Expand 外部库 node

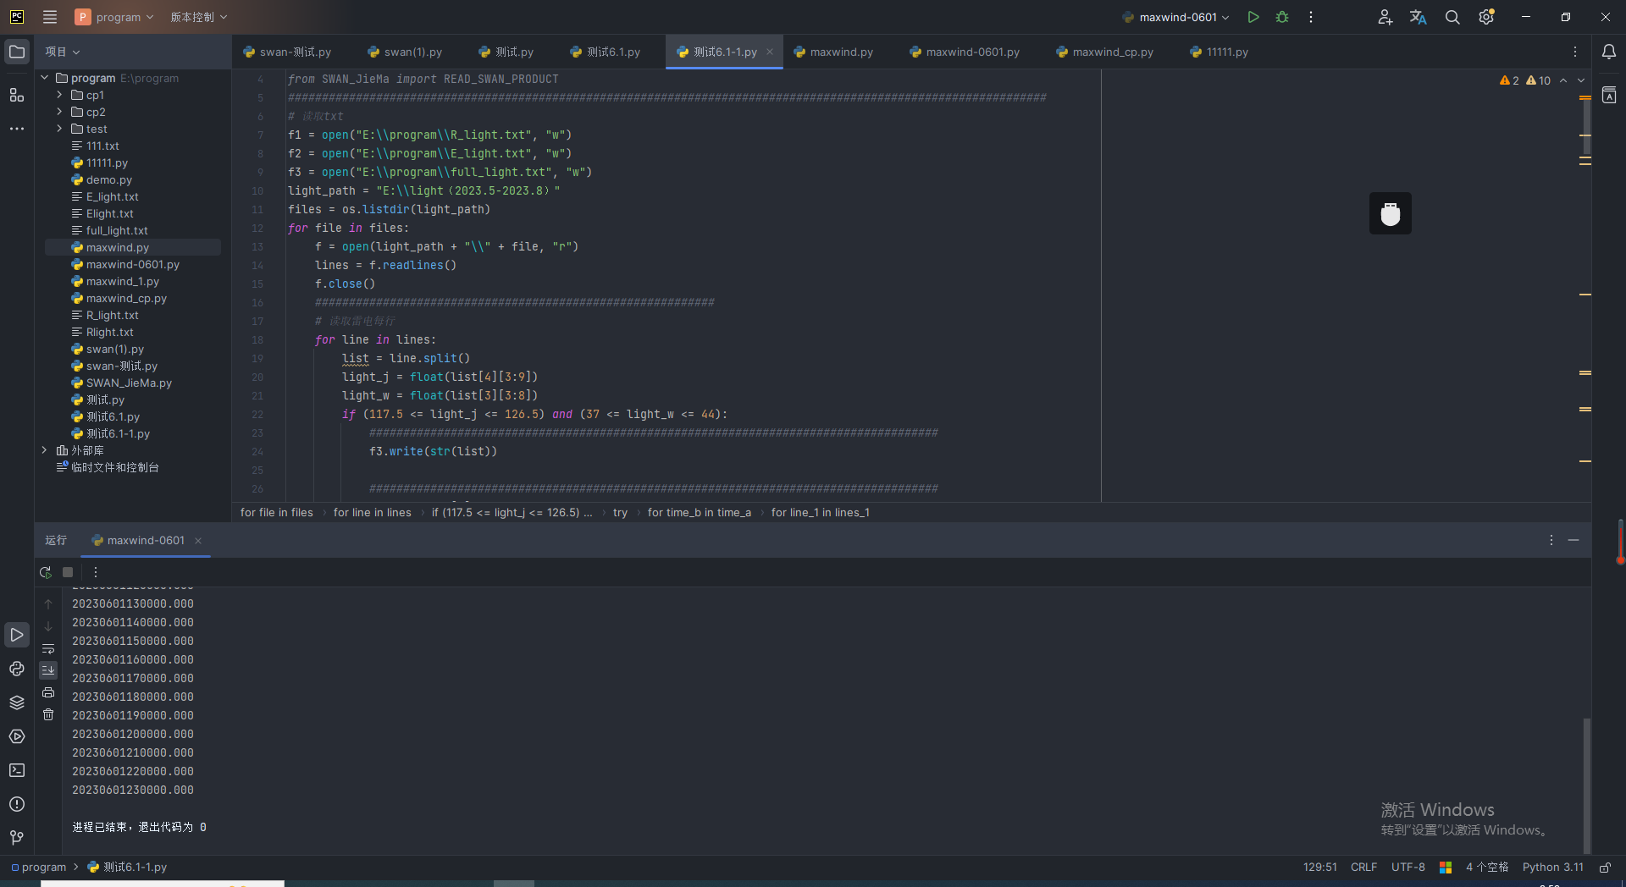coord(45,450)
